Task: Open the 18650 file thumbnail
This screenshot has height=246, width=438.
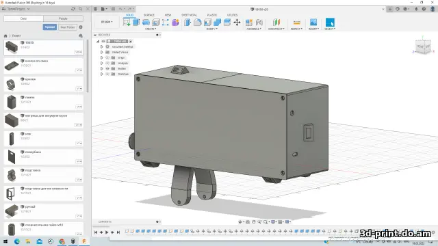Action: [x=12, y=47]
